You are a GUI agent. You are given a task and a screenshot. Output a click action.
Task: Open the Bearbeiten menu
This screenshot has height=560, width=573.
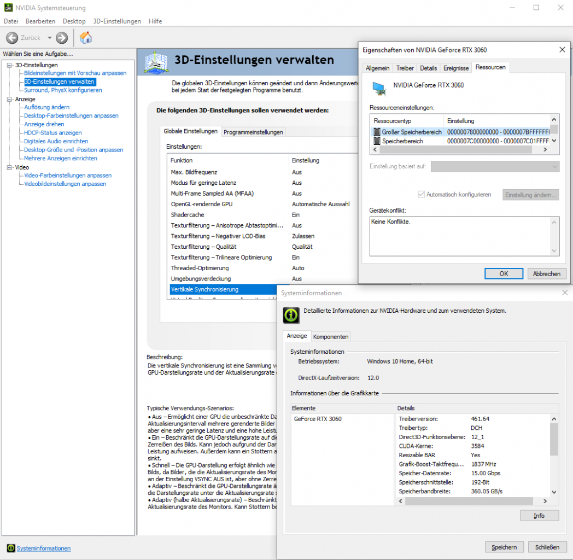[x=40, y=21]
